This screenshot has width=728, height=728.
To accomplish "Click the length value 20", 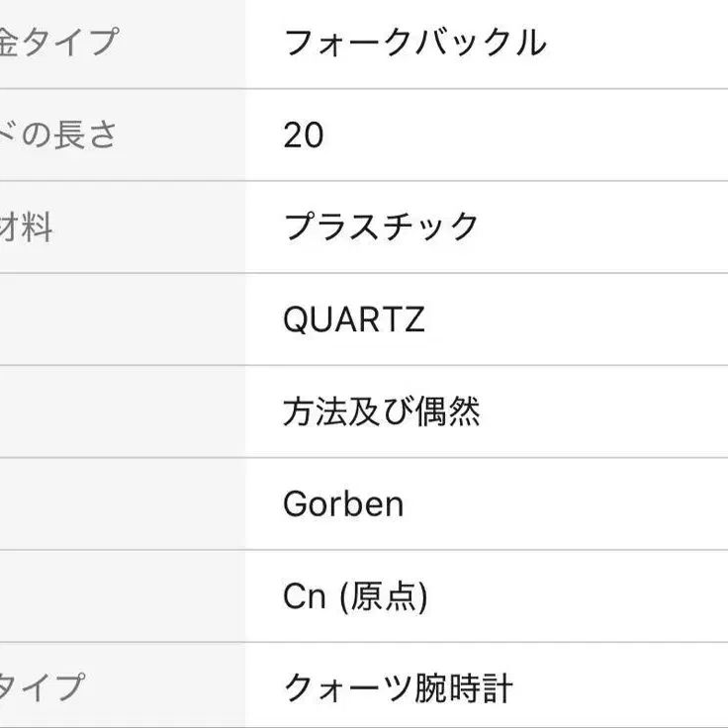I will tap(304, 136).
